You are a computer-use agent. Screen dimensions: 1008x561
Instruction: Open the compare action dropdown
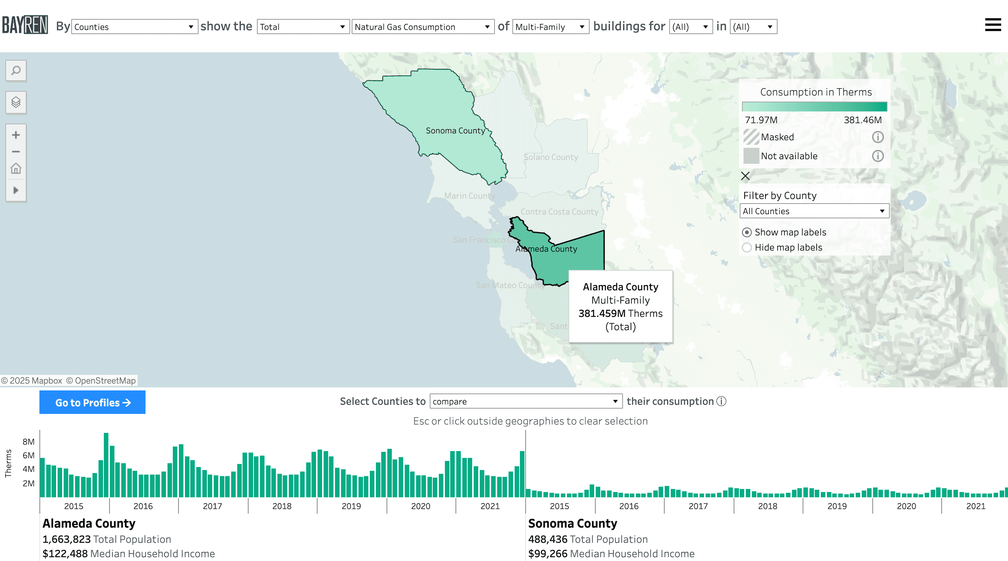pyautogui.click(x=526, y=401)
